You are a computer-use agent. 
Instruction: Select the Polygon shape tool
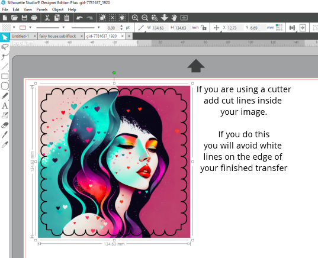tap(5, 86)
